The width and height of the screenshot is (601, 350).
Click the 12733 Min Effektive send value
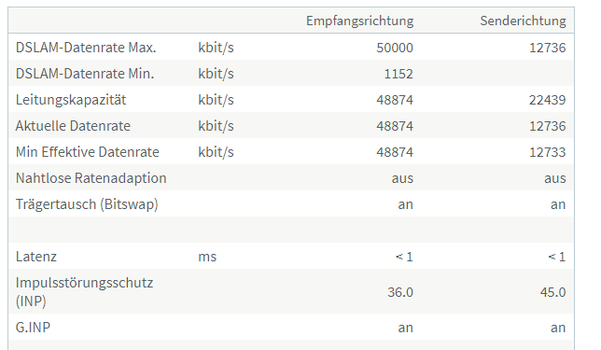point(547,152)
